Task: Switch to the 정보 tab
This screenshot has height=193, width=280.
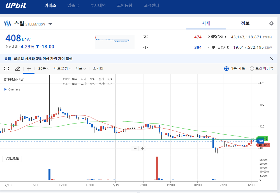Action: coord(245,23)
